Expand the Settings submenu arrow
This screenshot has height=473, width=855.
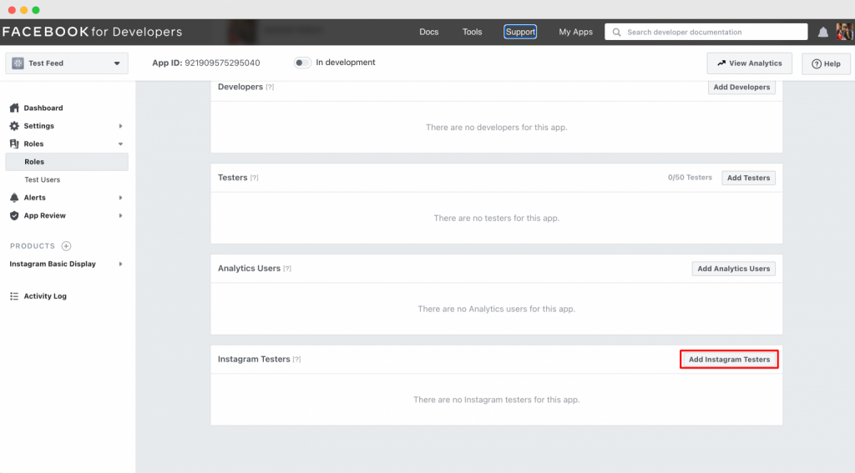click(x=120, y=126)
